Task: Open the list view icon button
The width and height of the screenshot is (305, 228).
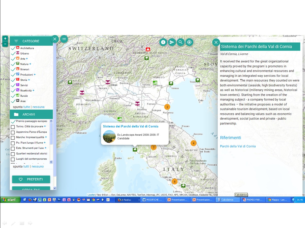Action: [64, 39]
